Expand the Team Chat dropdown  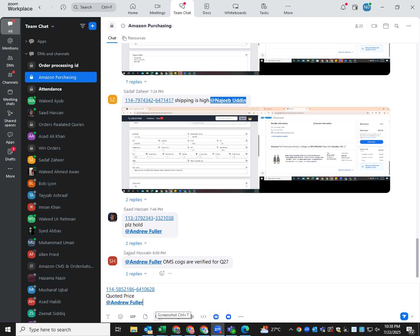tap(53, 26)
